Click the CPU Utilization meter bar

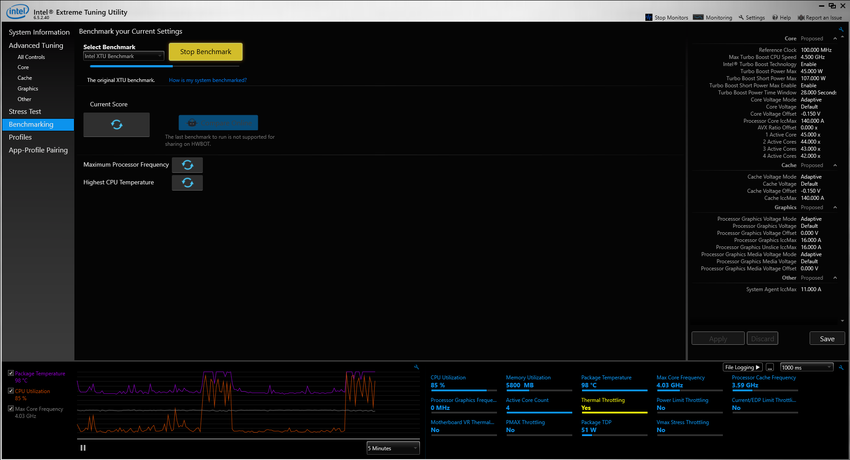tap(464, 390)
